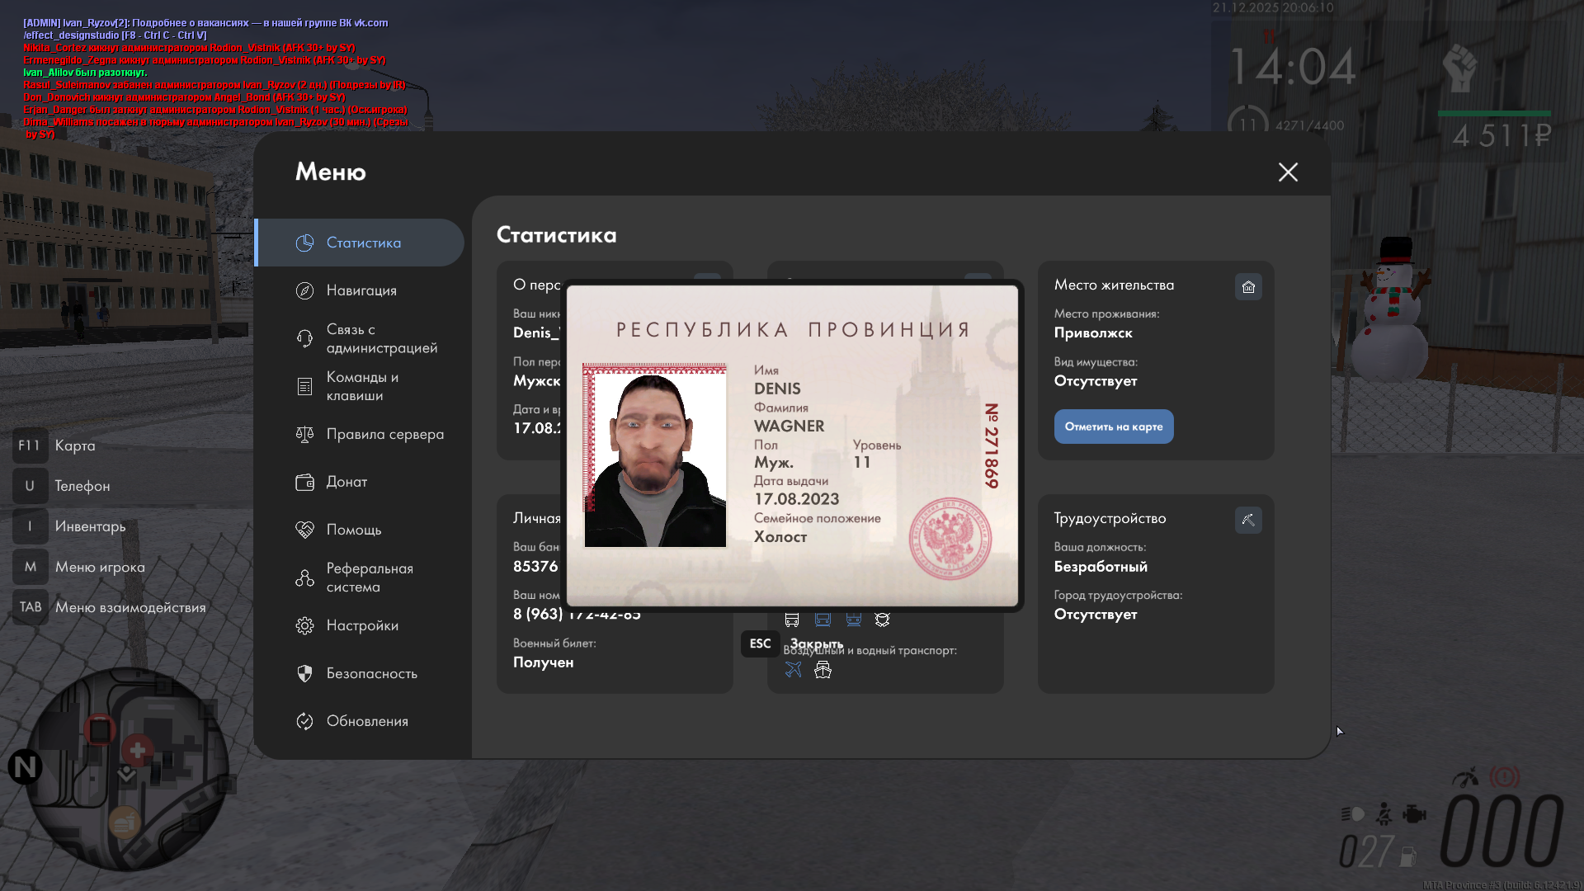The width and height of the screenshot is (1584, 891).
Task: Click the pickaxe icon in Трудоустройство card
Action: tap(1248, 520)
